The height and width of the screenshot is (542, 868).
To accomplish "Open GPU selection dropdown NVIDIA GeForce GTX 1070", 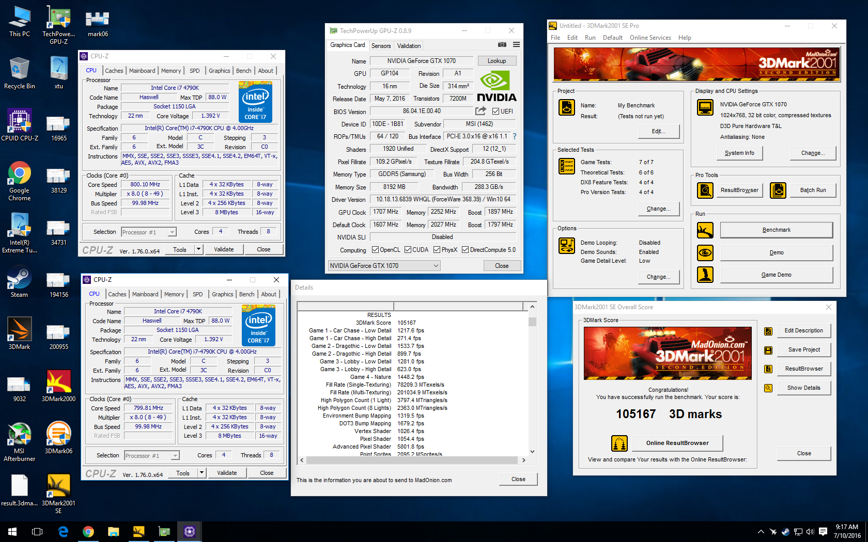I will pos(384,266).
